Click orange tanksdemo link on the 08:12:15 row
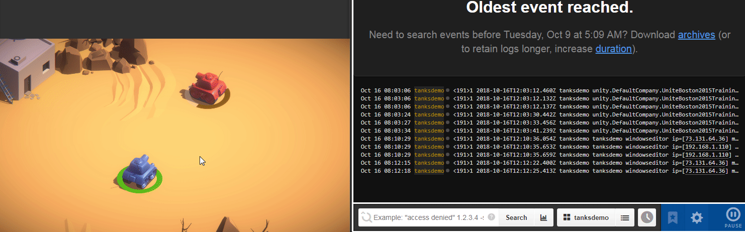 pos(429,163)
